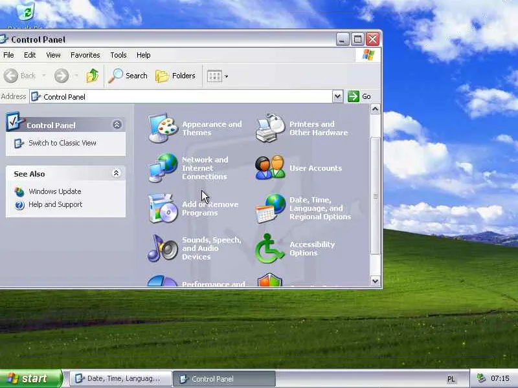518x388 pixels.
Task: Open the Tools menu
Action: coord(118,55)
